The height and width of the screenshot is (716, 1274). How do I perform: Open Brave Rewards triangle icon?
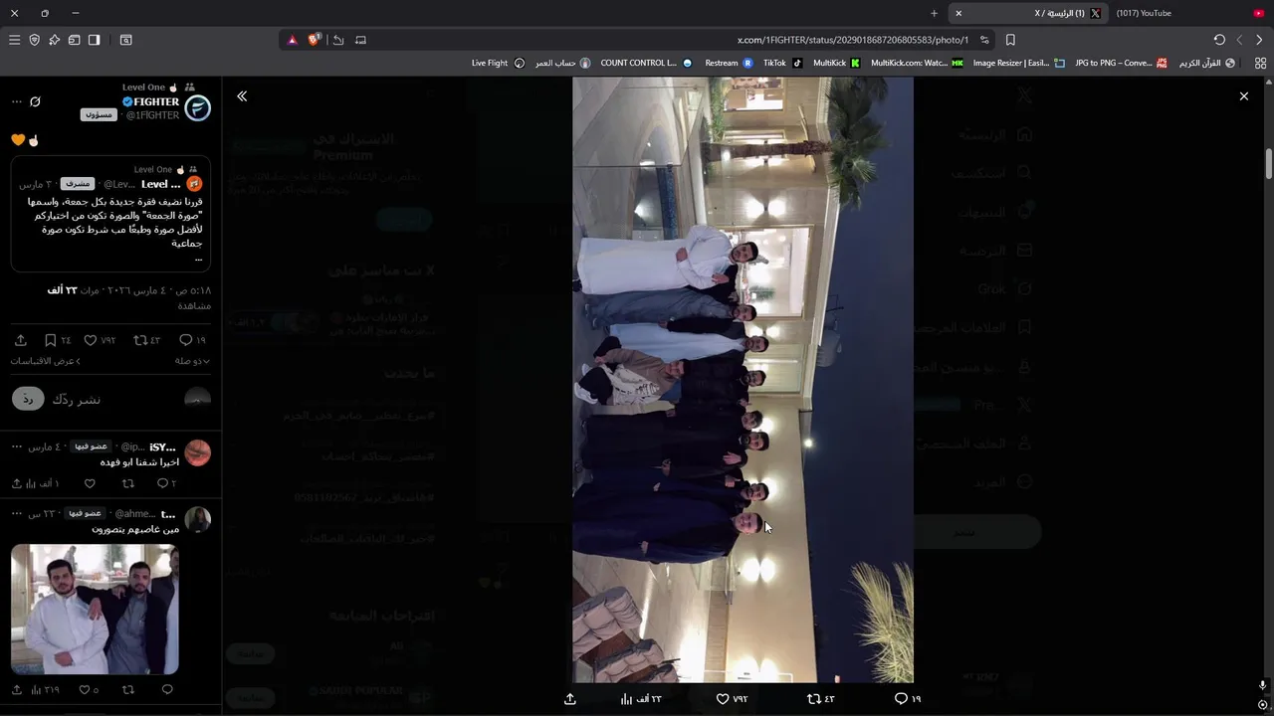click(x=292, y=40)
